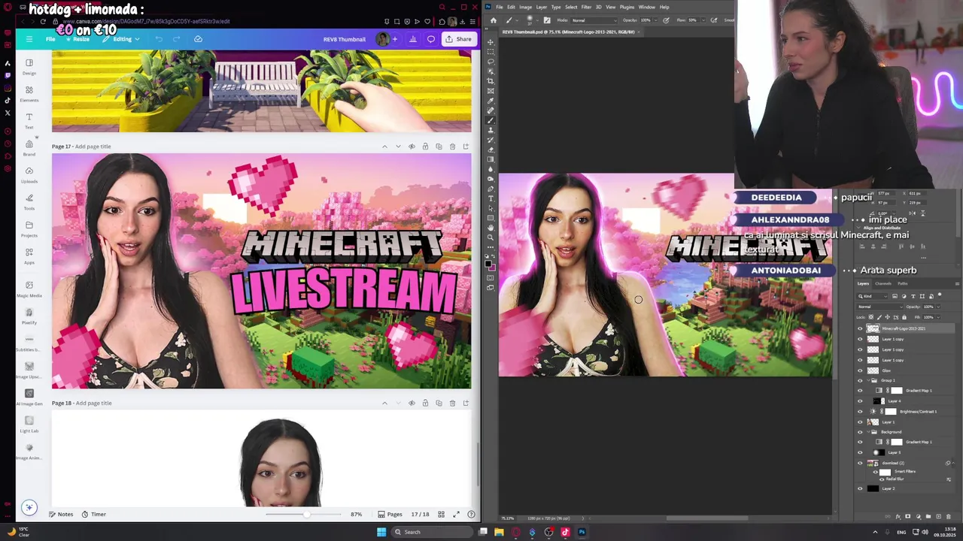
Task: Open Canva Magic Media app
Action: (29, 289)
